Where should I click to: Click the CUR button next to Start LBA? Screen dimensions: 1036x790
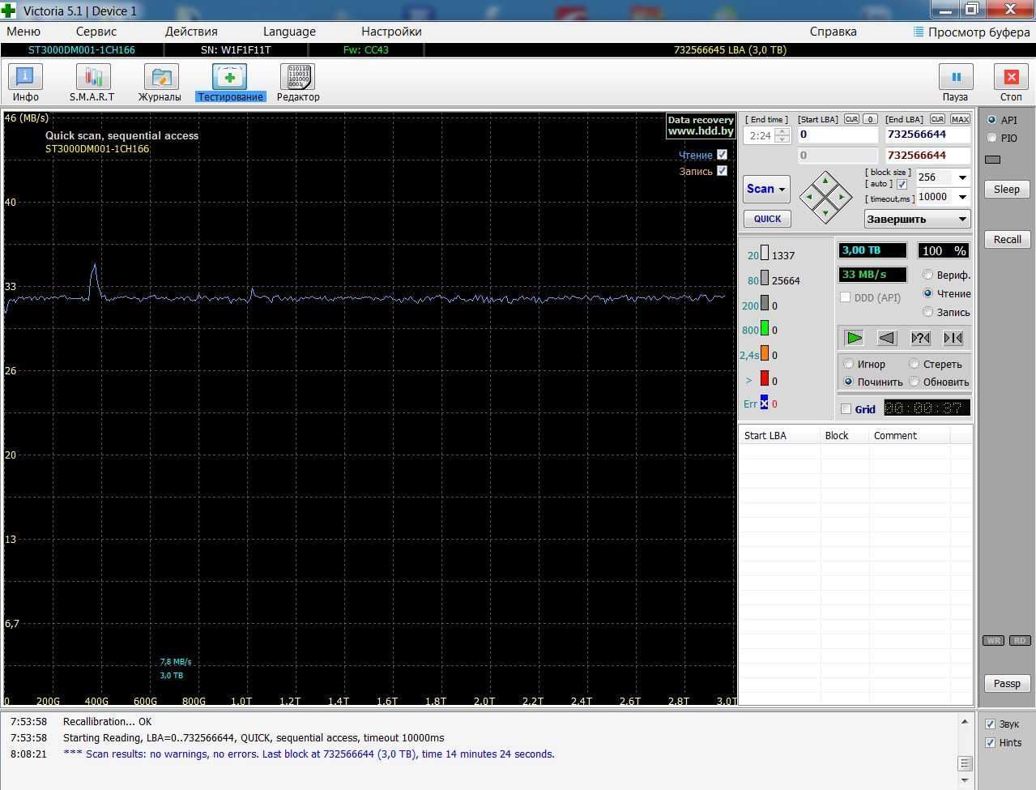coord(851,119)
